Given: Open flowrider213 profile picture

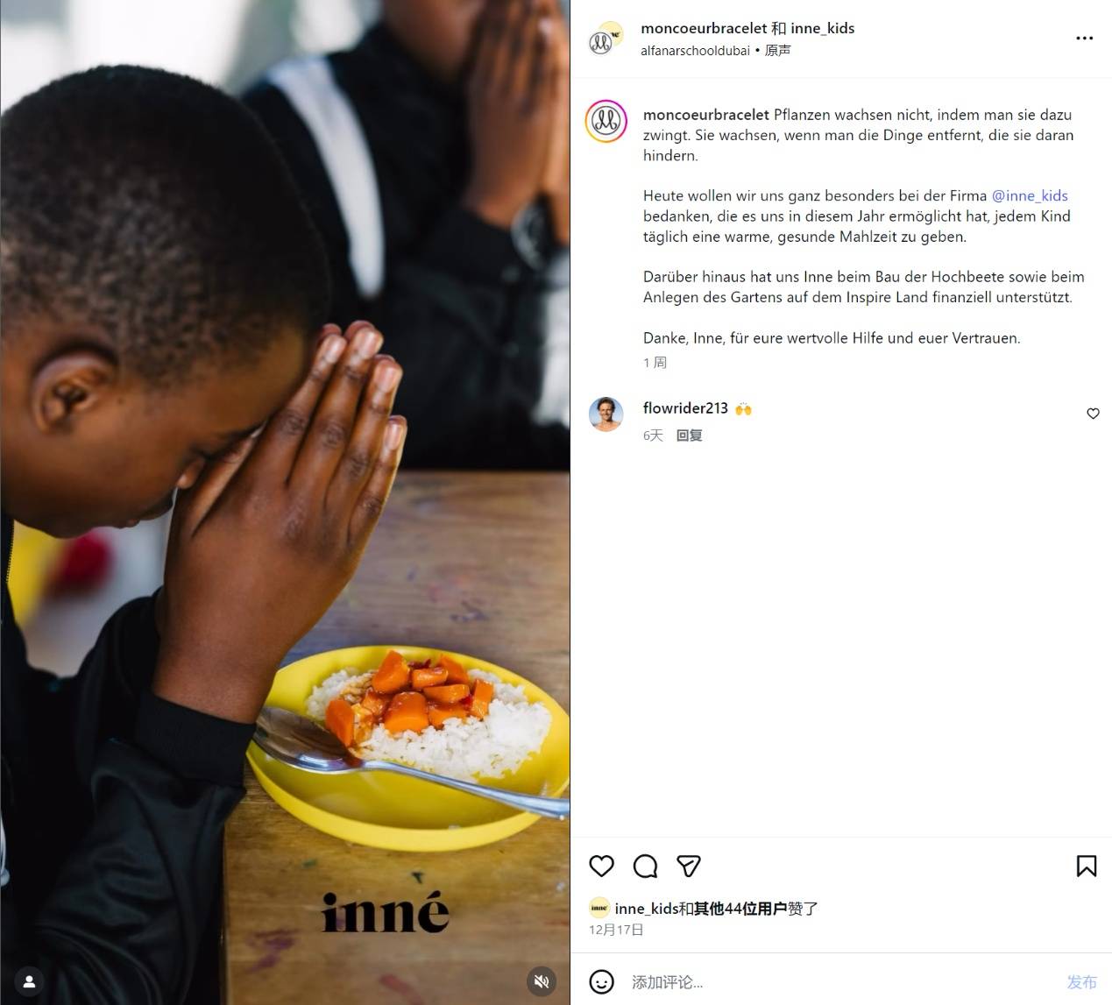Looking at the screenshot, I should click(606, 414).
